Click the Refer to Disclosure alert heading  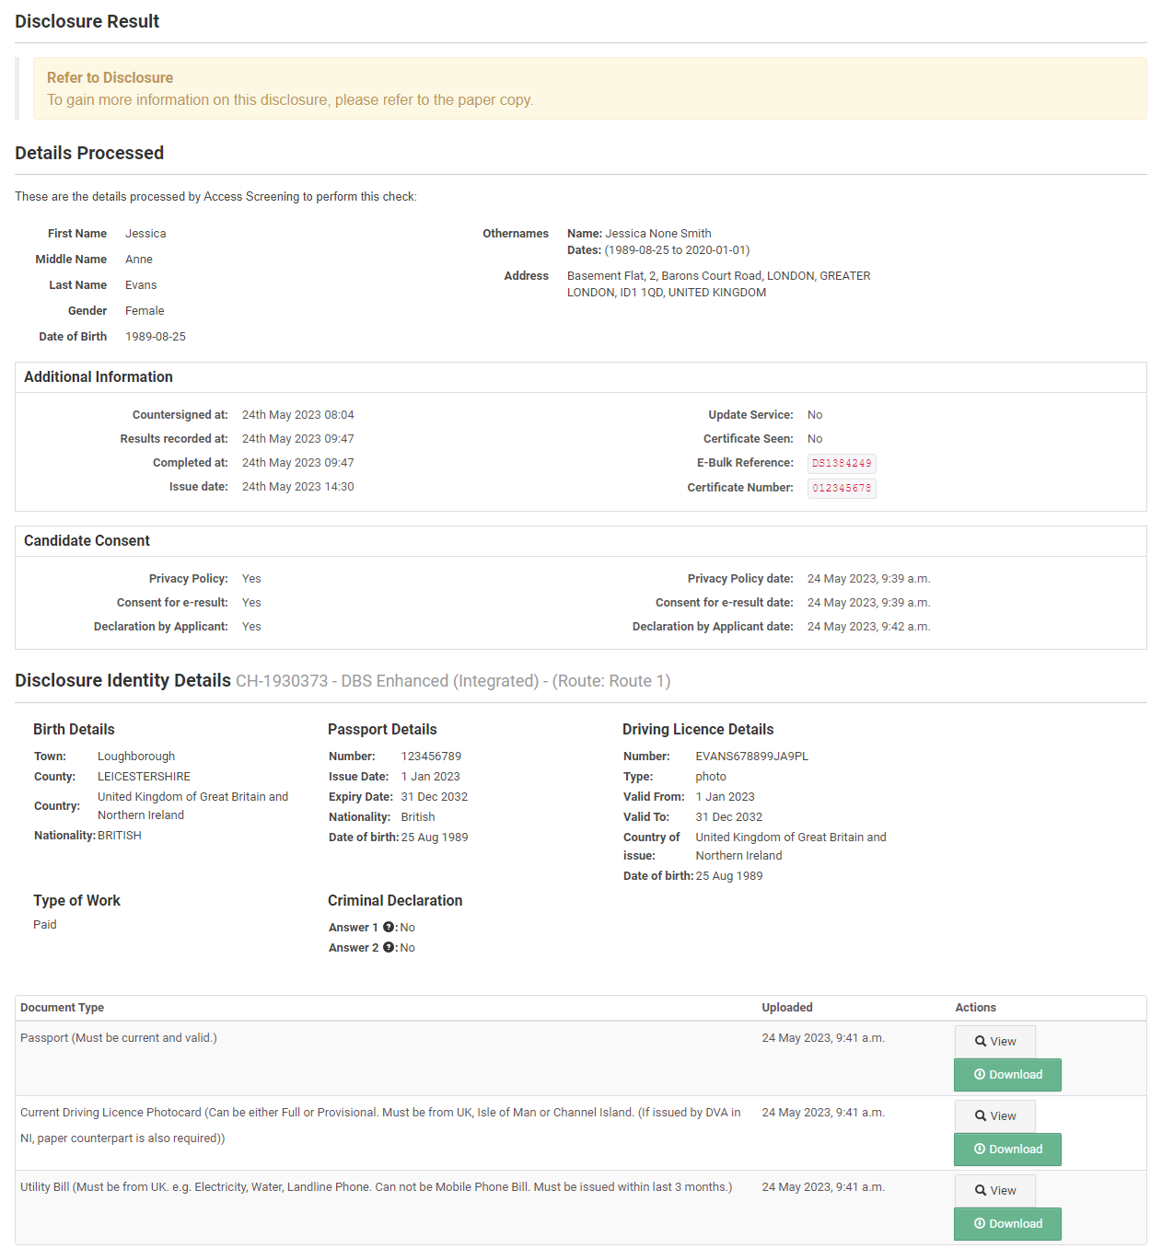[x=110, y=78]
